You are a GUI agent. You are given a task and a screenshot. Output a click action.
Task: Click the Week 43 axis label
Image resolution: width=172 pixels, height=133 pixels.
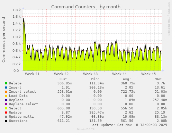click(90, 74)
